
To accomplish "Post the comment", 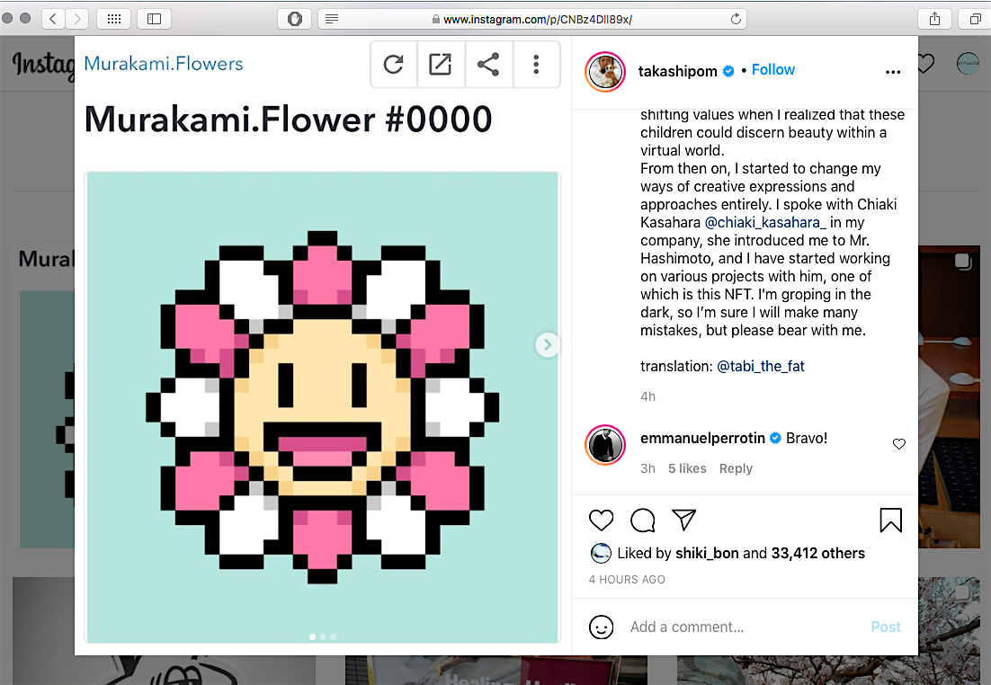I will (886, 627).
